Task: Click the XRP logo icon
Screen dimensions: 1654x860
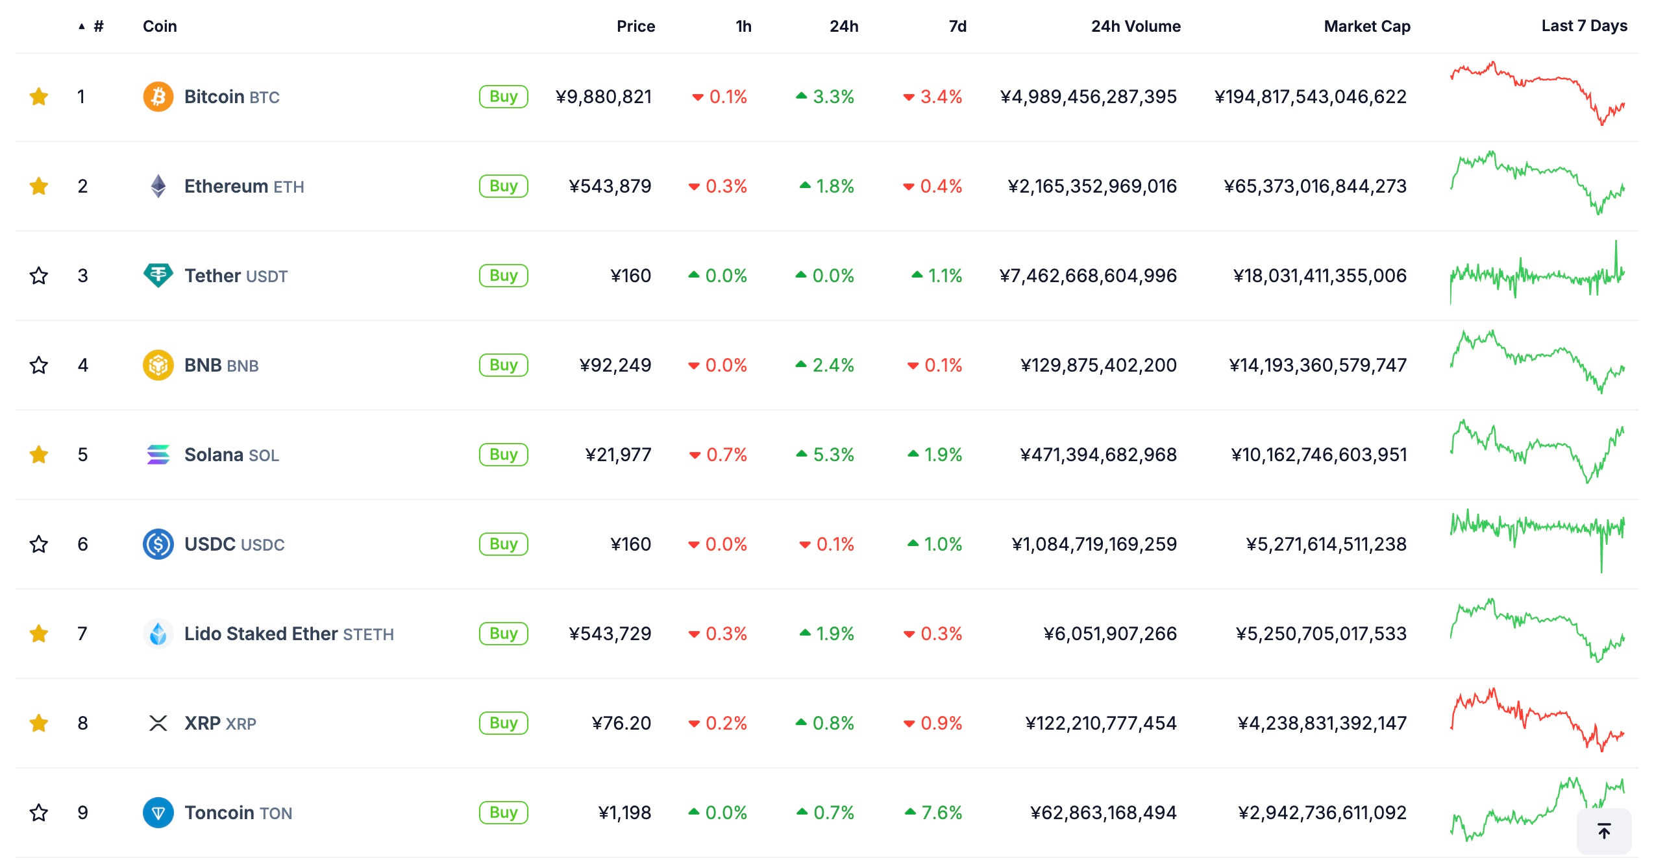Action: 158,723
